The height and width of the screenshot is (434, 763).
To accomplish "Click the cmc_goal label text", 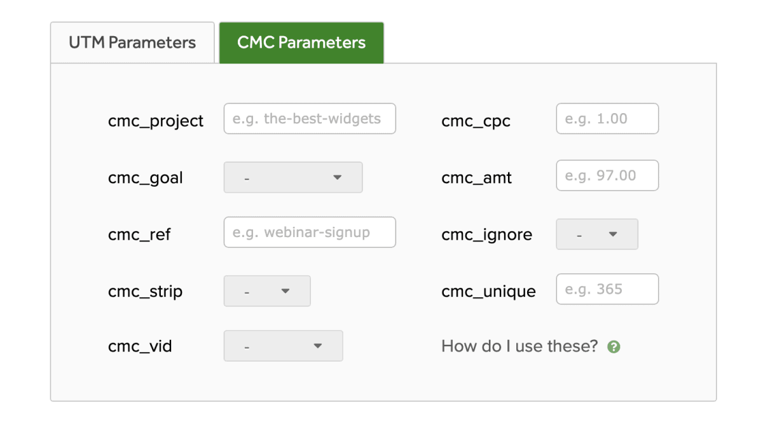I will coord(146,178).
